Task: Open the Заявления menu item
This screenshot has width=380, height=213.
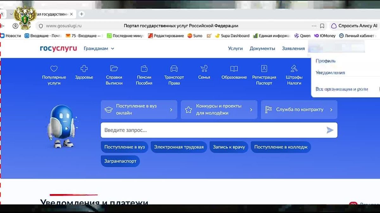Action: click(293, 48)
